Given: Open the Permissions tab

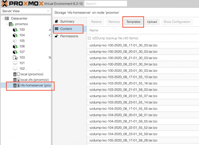Looking at the screenshot, I should [x=69, y=36].
